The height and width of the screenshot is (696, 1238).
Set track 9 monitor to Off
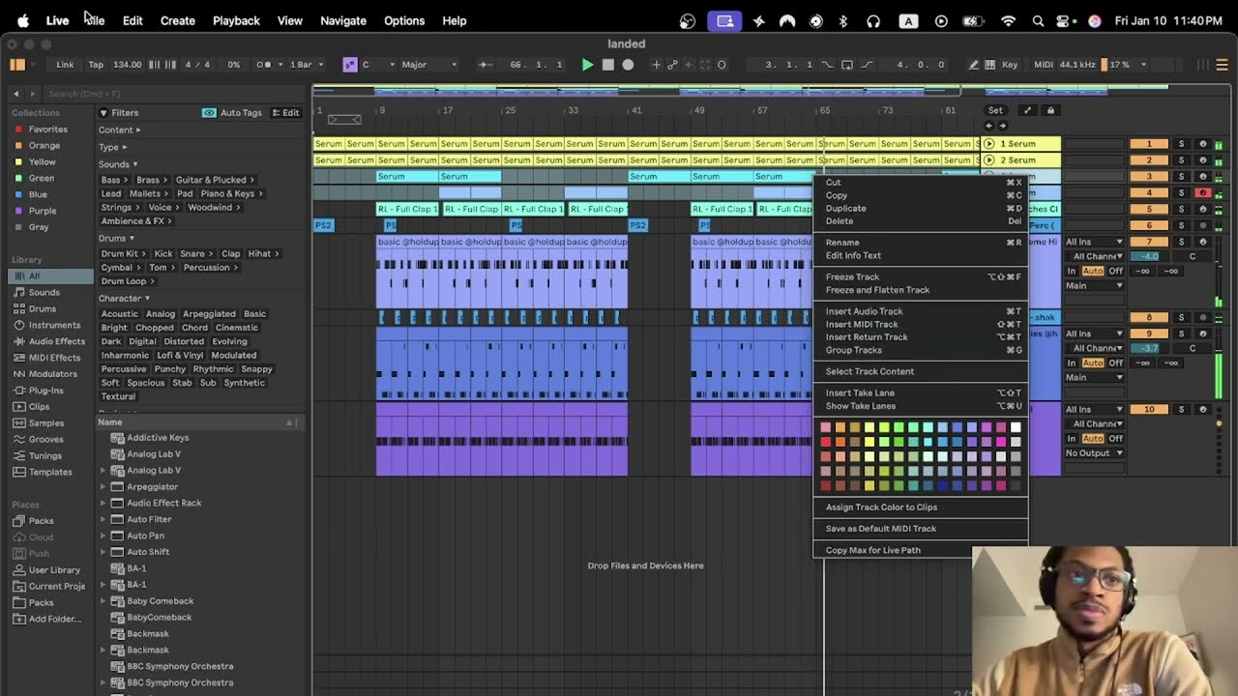tap(1115, 362)
